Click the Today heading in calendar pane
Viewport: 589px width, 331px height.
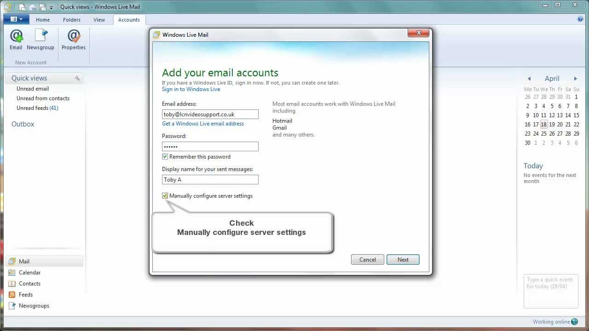(x=533, y=166)
